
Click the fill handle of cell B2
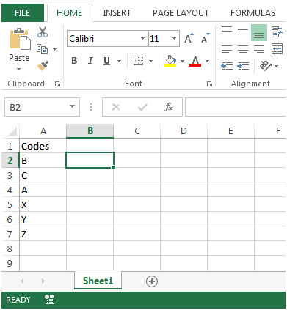113,168
